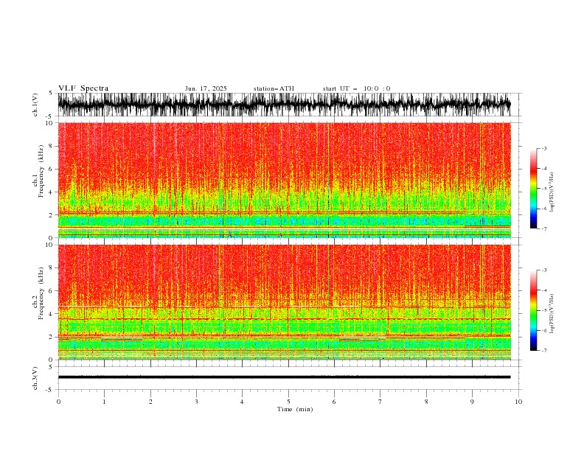Click the "-7" label on ch.1 color bar

(x=543, y=228)
